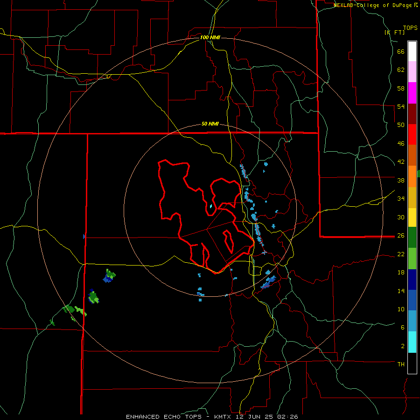Click the 'TOPS' legend title
Viewport: 420px width, 420px height.
tap(410, 28)
